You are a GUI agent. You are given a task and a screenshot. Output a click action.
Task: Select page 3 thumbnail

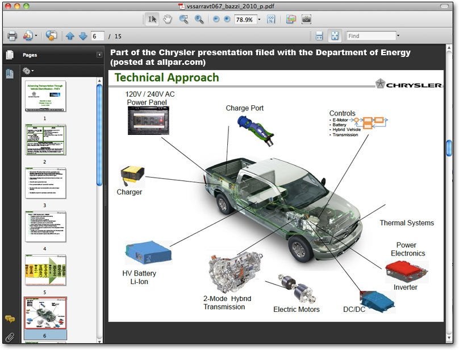pos(45,183)
